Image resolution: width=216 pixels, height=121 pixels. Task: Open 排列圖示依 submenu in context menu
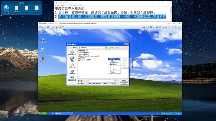point(114,62)
